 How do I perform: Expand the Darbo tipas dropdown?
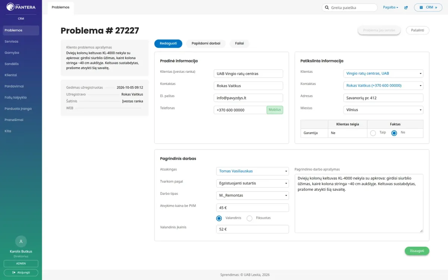coord(252,195)
